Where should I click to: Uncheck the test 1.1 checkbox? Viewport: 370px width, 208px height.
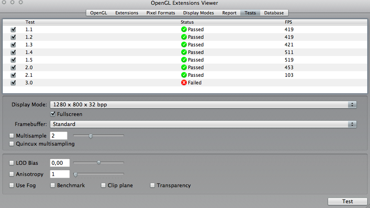tap(13, 30)
